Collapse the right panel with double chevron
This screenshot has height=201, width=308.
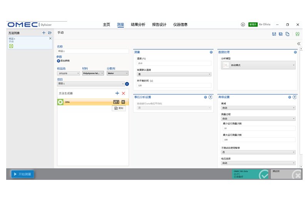click(298, 44)
